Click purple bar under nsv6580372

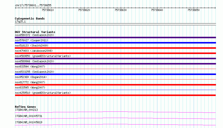click(x=115, y=37)
